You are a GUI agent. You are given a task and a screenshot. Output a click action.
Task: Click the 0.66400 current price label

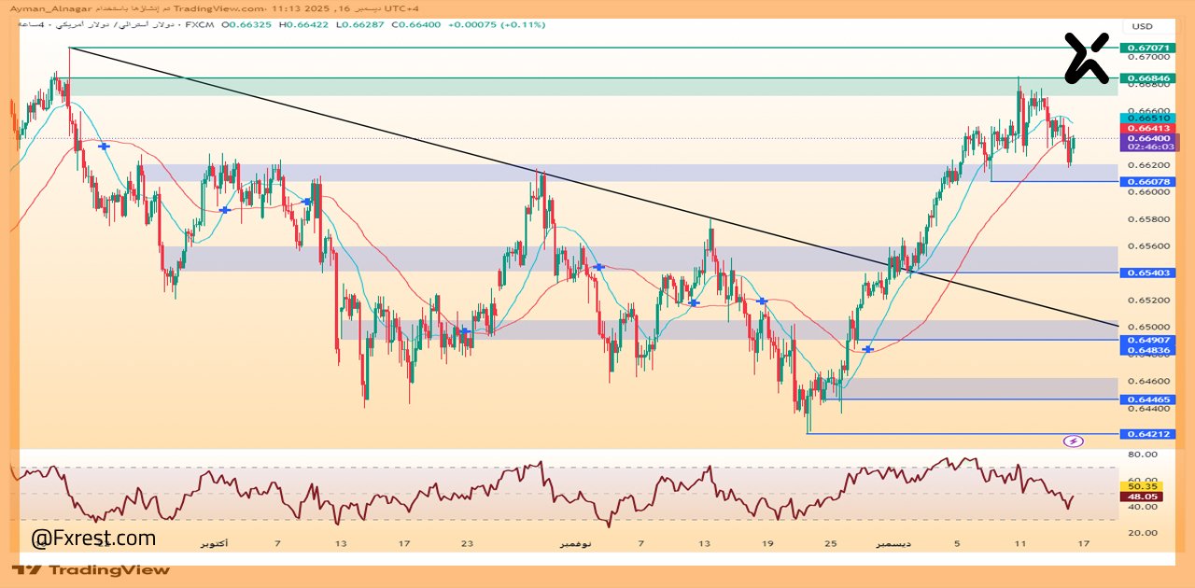click(1148, 137)
